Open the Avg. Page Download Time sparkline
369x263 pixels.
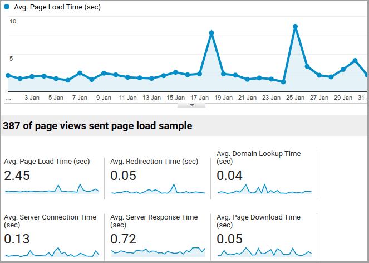pos(264,252)
